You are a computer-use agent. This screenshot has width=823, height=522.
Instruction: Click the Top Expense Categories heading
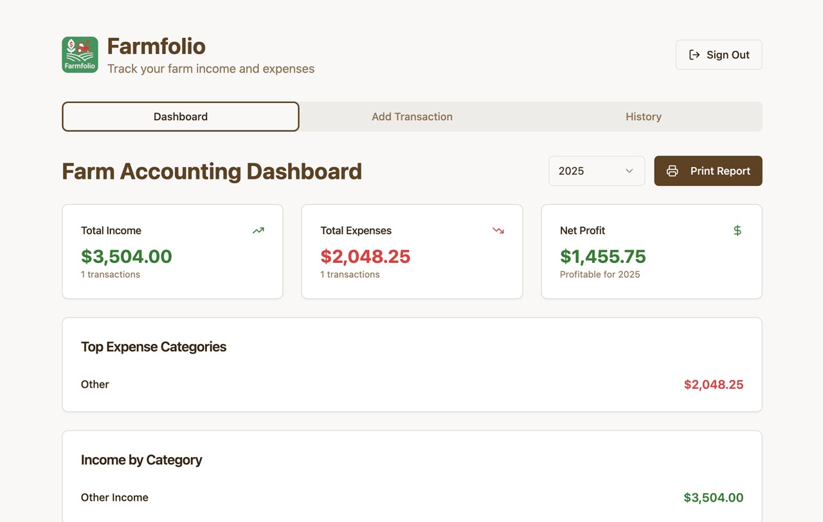(x=154, y=347)
